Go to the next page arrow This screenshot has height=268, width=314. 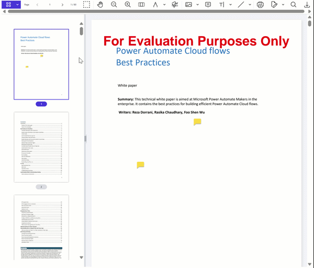(x=62, y=4)
